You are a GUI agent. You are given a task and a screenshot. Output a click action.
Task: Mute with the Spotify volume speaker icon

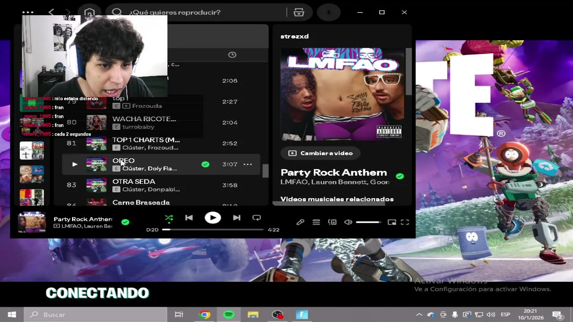point(348,222)
